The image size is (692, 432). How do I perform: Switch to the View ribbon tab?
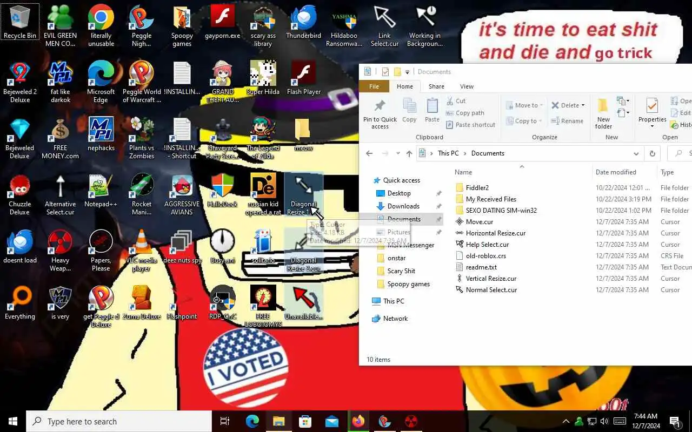[x=467, y=86]
